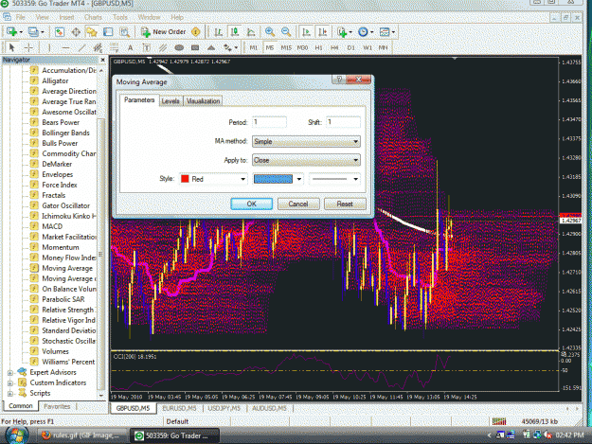Screen dimensions: 592x444
Task: Select the triangle drawing tool
Action: (211, 47)
